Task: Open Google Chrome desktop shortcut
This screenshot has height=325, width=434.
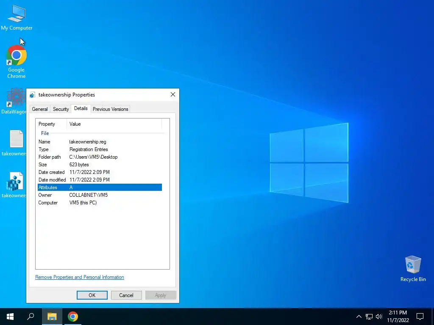Action: (17, 62)
